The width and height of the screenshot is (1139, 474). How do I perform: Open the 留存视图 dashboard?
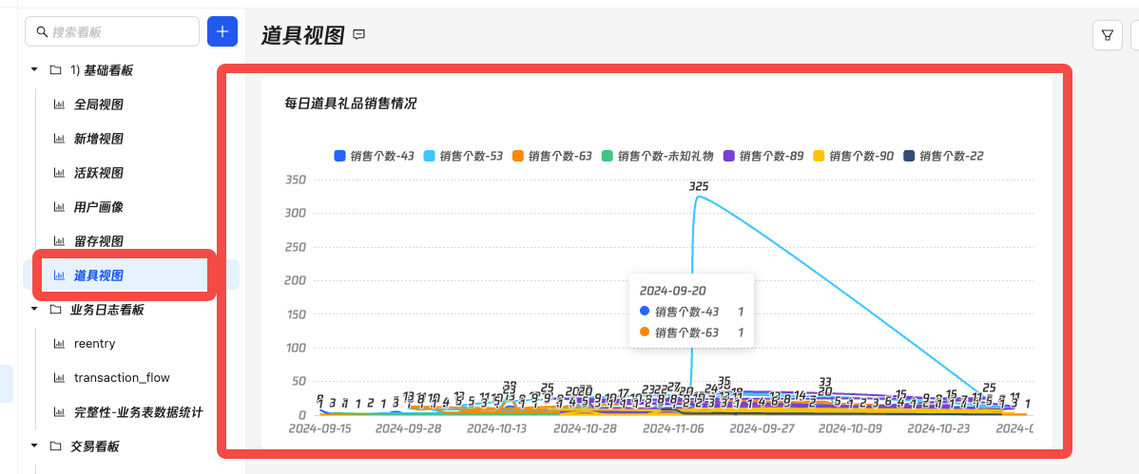coord(98,241)
